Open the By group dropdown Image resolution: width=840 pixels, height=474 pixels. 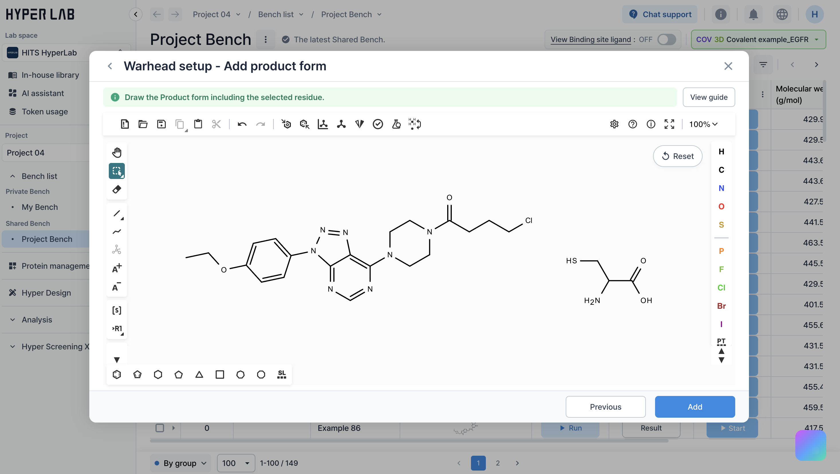pyautogui.click(x=180, y=463)
